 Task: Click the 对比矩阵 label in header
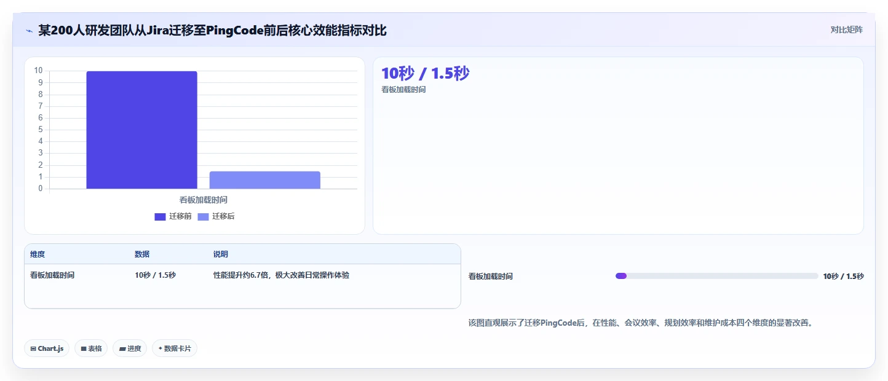tap(847, 30)
